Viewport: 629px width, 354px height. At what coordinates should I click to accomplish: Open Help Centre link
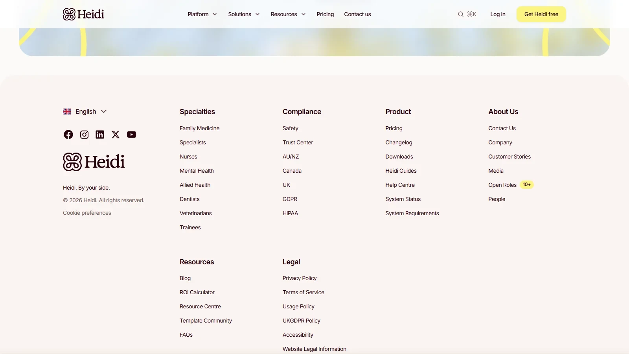pyautogui.click(x=400, y=185)
